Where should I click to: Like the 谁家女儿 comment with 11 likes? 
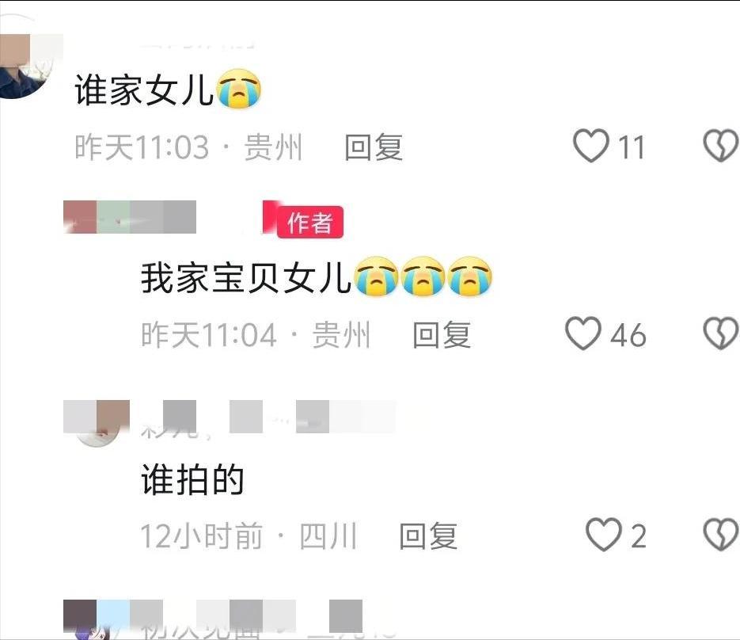591,146
